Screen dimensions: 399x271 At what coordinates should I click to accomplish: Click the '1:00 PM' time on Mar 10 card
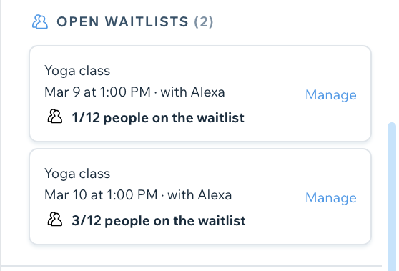coord(132,194)
